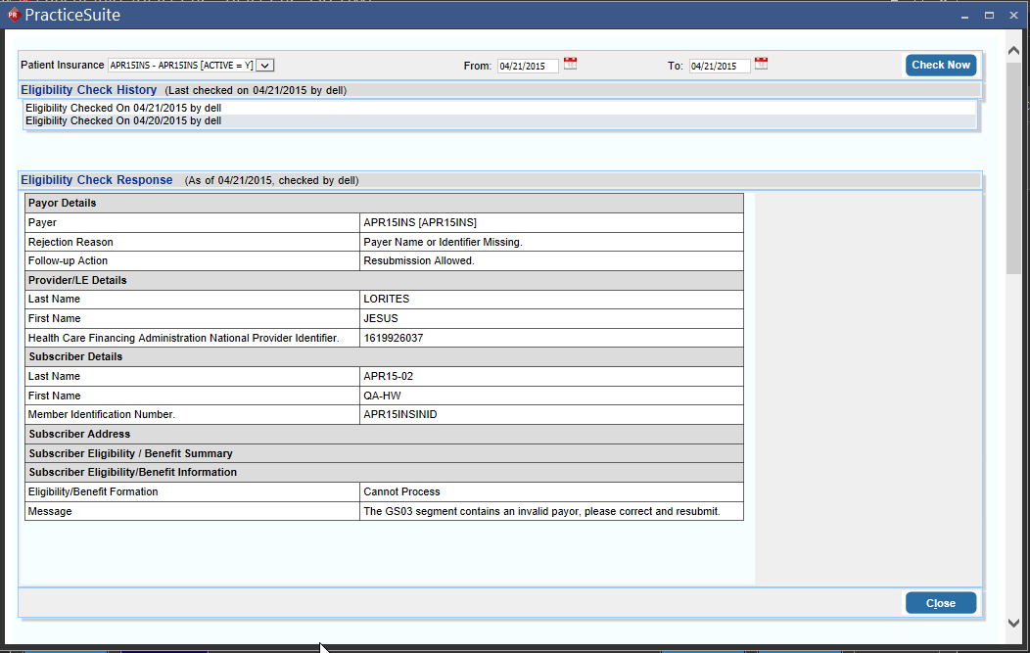Image resolution: width=1030 pixels, height=653 pixels.
Task: Select APR15INS - APR15INS in the combo box
Action: [x=181, y=65]
